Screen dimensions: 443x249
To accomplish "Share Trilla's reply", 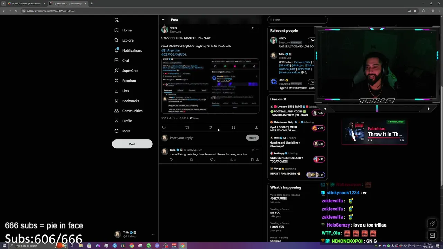I will (257, 160).
